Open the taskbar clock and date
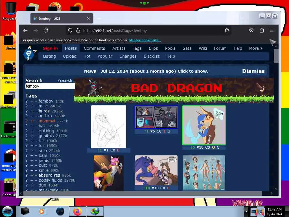Screen dimensions: 289x217 tap(274, 212)
